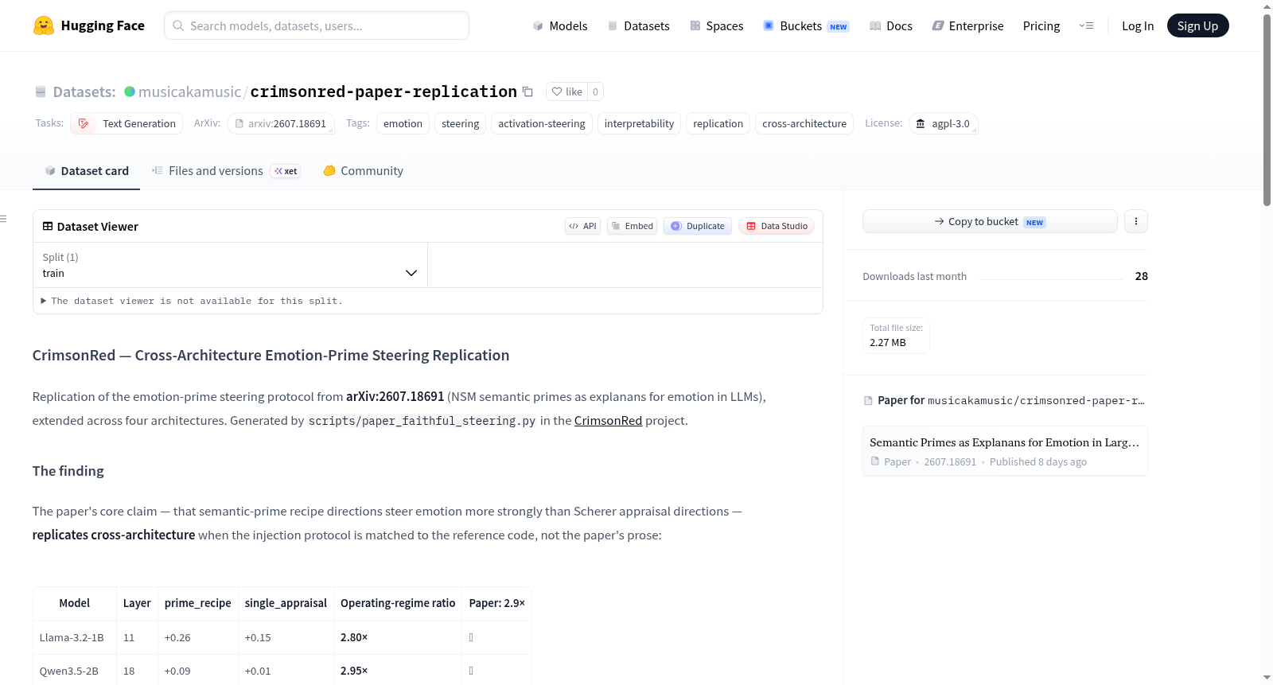Click the Paper: 2.9× column header
This screenshot has width=1273, height=685.
(x=497, y=603)
